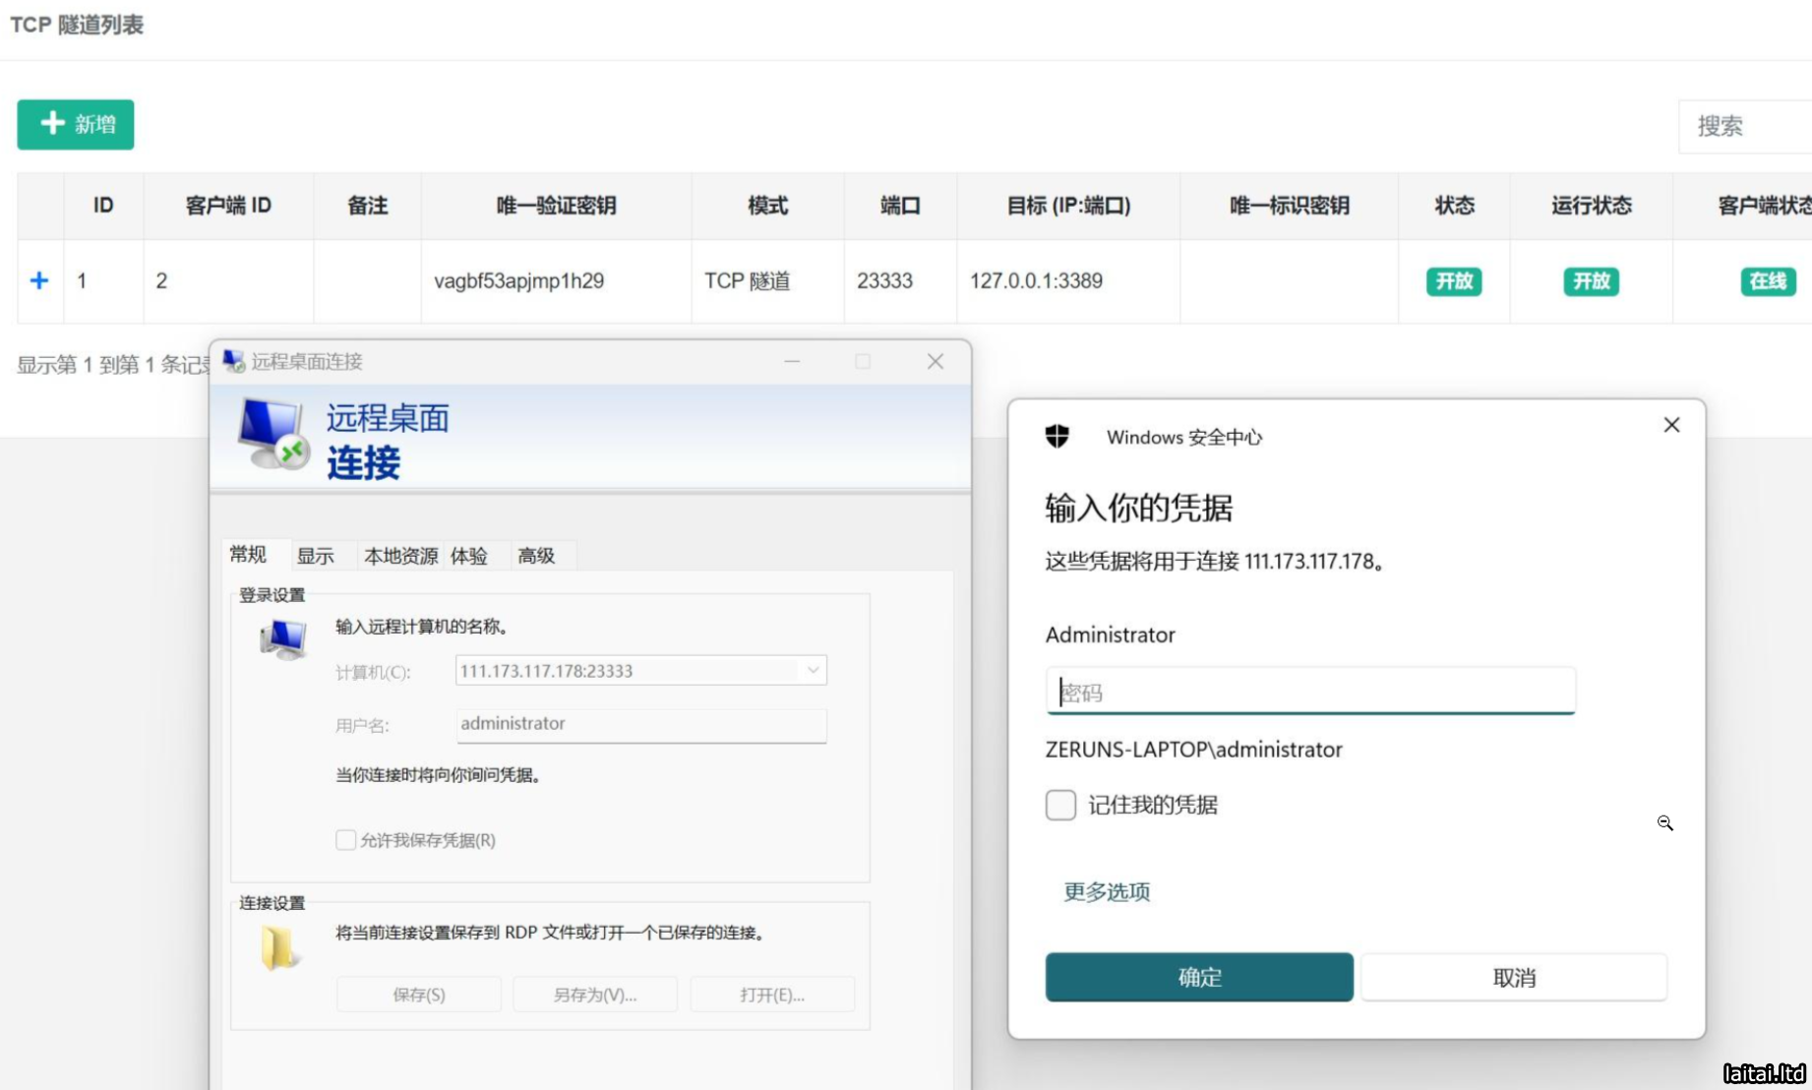Click the computer icon in login settings

(283, 639)
